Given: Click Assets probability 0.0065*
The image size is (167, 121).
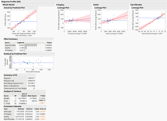Looking at the screenshot, I should (43, 116).
